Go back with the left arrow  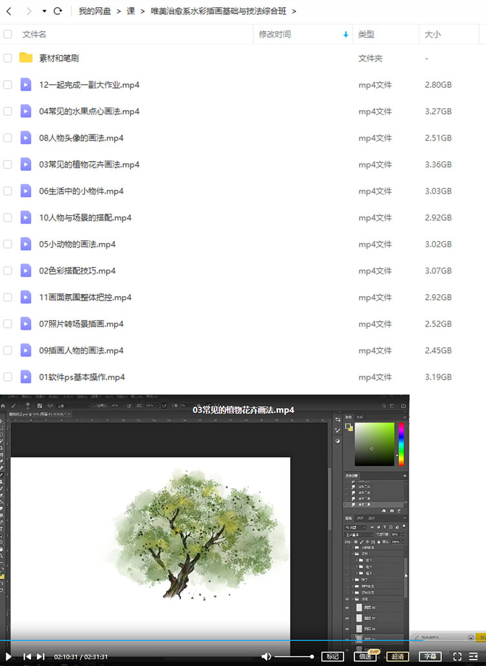tap(9, 11)
